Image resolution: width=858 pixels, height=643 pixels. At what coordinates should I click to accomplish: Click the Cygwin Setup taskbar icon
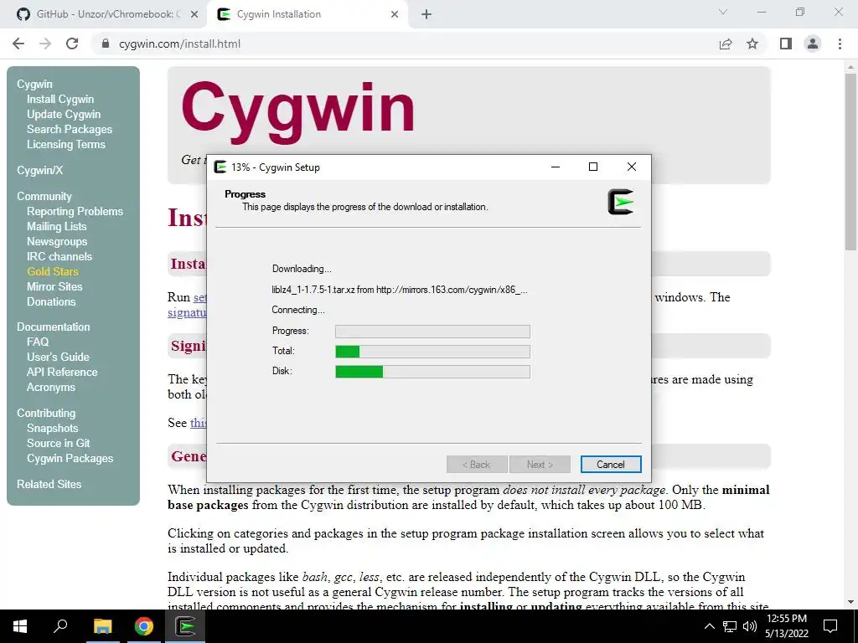point(185,626)
